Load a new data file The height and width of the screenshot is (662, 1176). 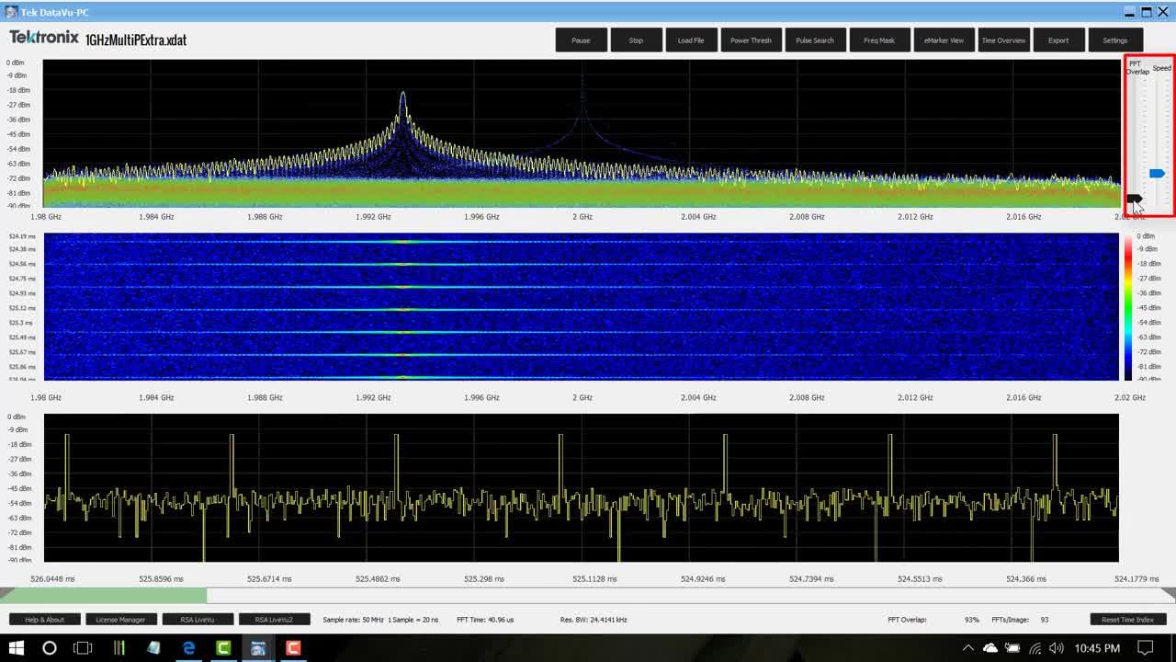pyautogui.click(x=691, y=40)
